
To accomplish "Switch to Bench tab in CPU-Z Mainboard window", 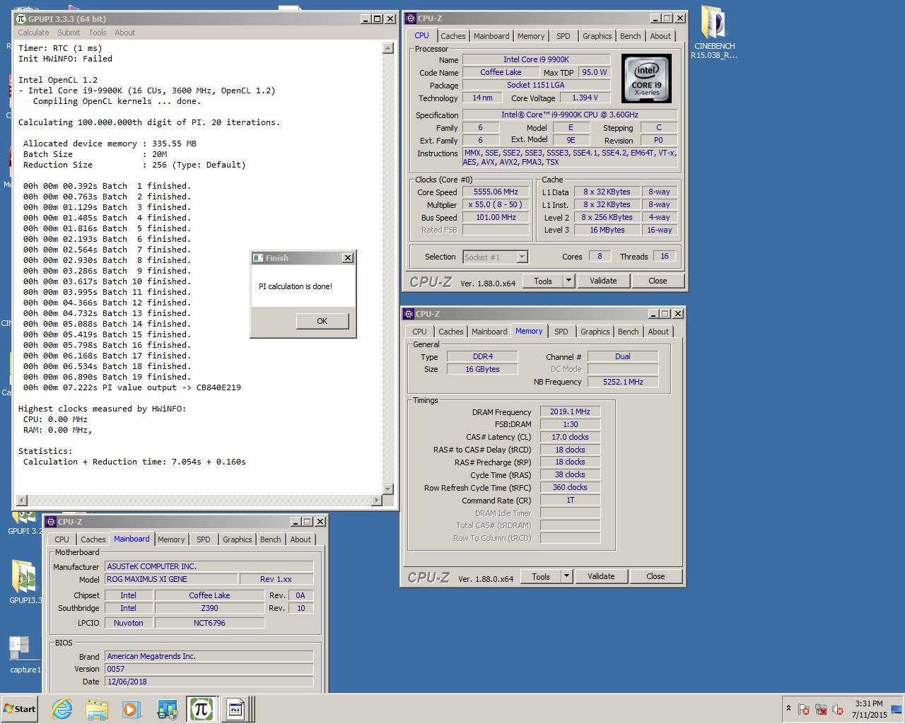I will (x=271, y=539).
